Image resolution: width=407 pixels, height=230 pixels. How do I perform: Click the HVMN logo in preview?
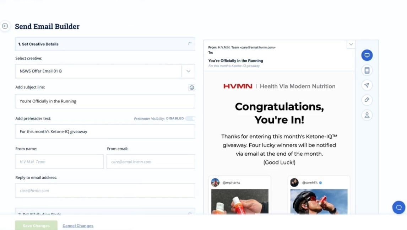[238, 86]
